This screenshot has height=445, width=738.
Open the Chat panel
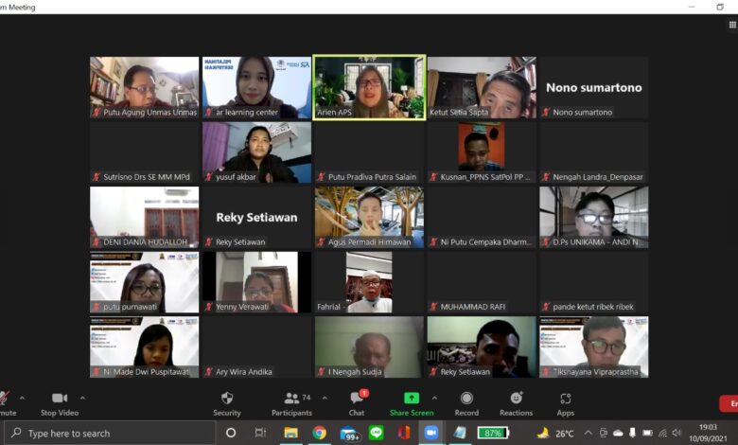[357, 402]
